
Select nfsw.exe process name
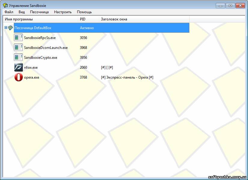pyautogui.click(x=31, y=67)
